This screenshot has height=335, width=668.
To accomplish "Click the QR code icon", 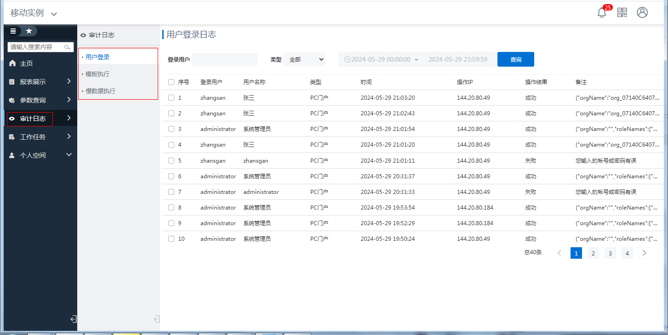I will pos(622,12).
